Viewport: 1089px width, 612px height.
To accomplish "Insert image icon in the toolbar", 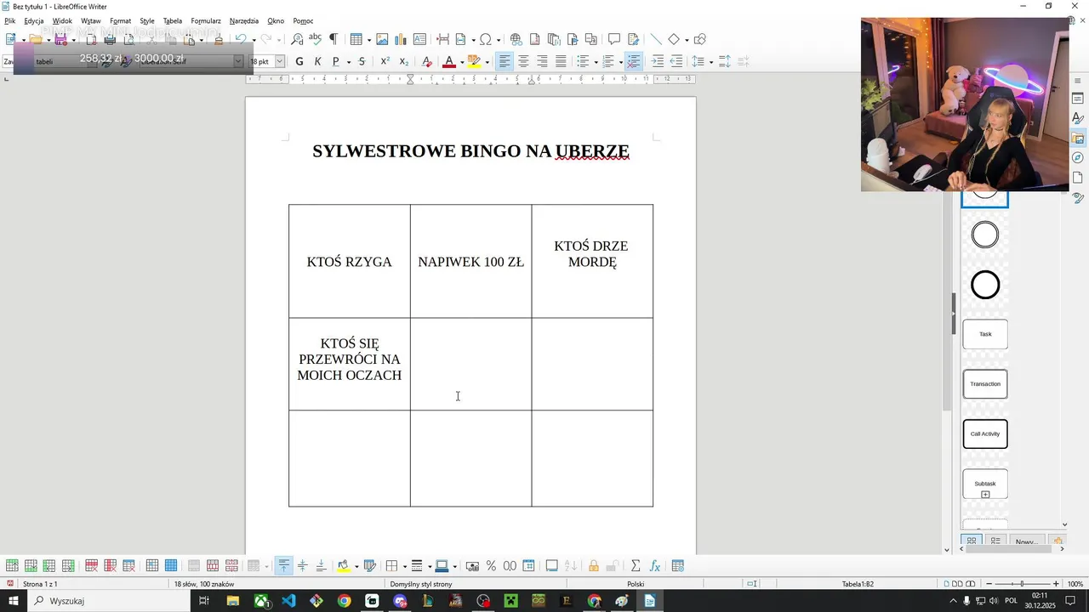I will tap(382, 39).
